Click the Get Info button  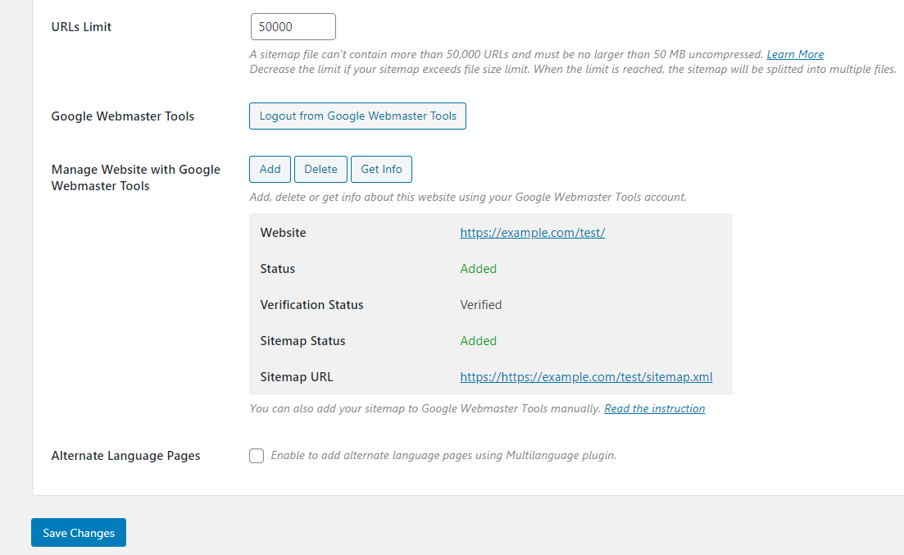pyautogui.click(x=381, y=169)
